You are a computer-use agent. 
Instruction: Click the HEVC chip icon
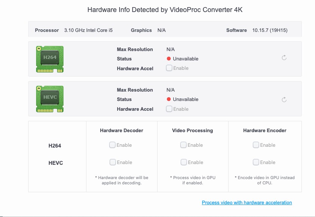point(50,99)
